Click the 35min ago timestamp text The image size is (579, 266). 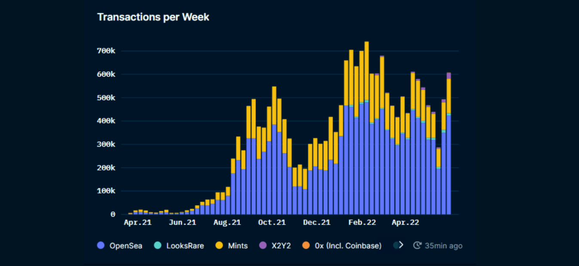(443, 246)
